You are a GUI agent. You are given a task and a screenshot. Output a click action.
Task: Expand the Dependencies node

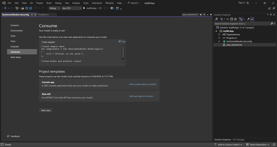tap(219, 35)
